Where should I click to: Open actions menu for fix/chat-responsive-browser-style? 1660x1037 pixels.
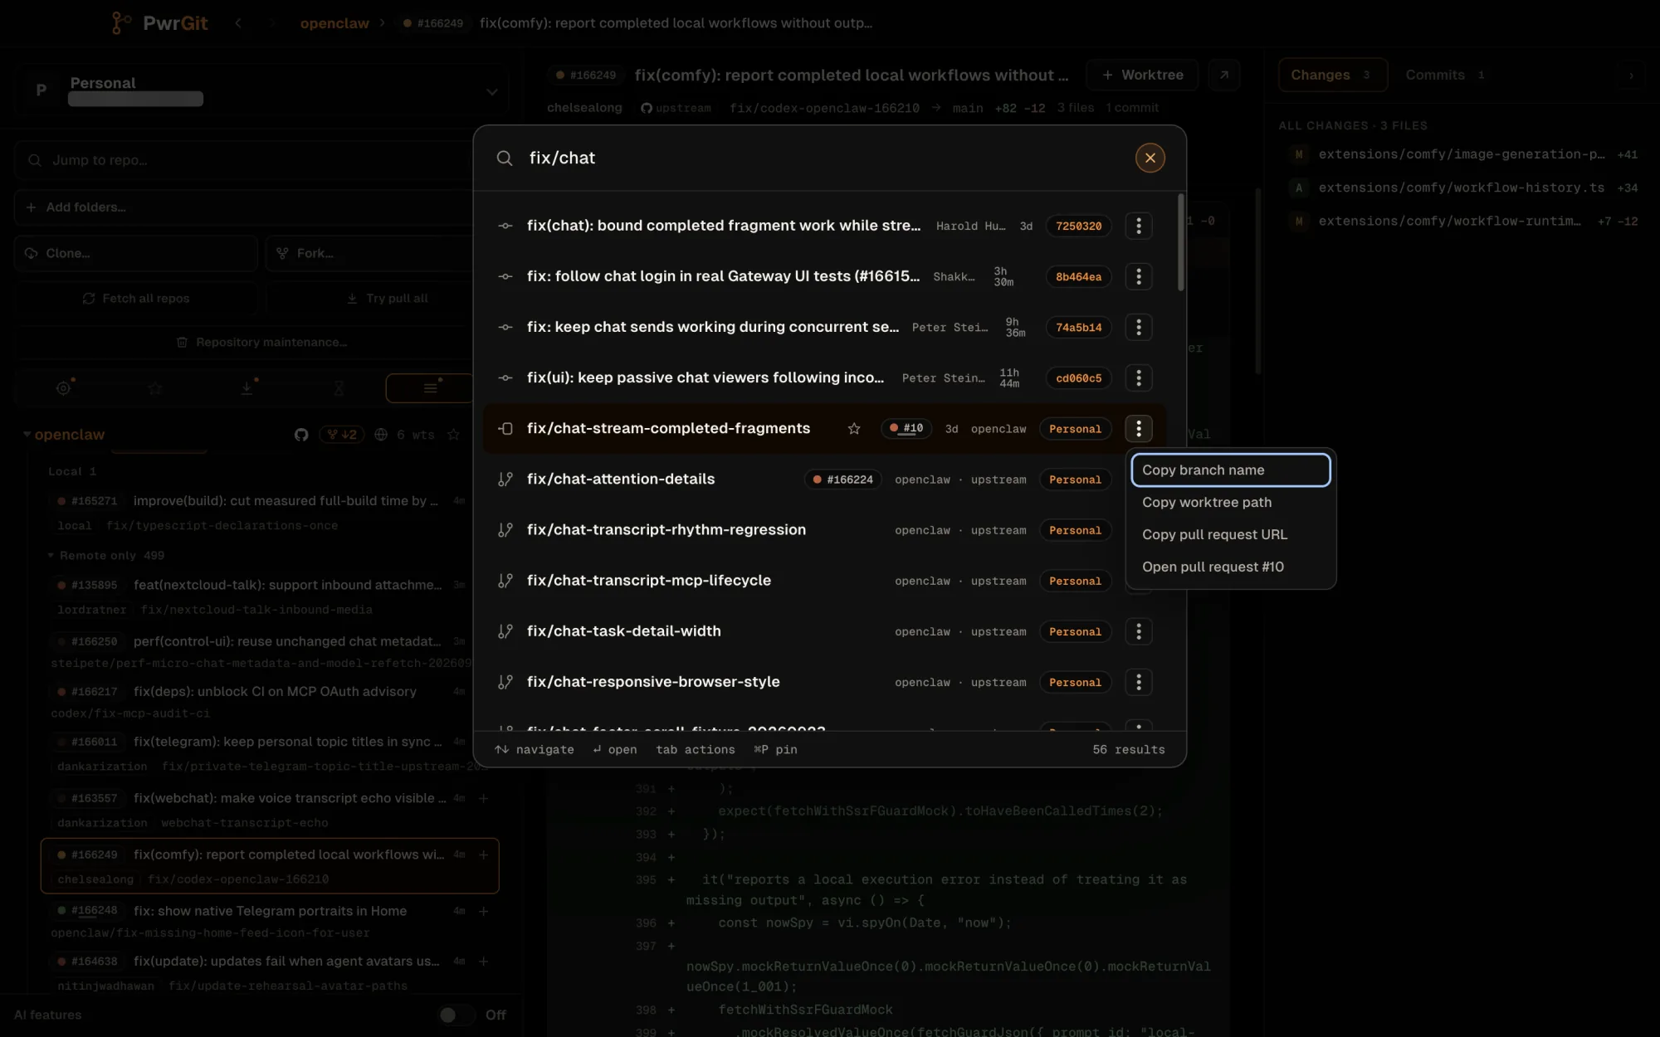click(x=1138, y=682)
